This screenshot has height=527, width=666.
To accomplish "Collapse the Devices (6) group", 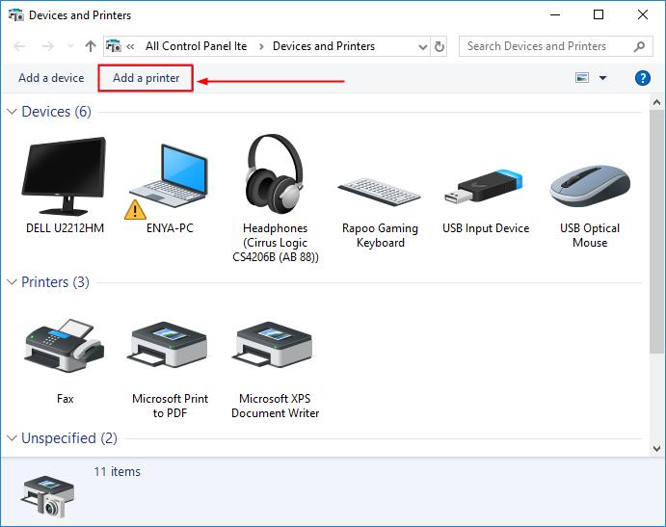I will [12, 112].
